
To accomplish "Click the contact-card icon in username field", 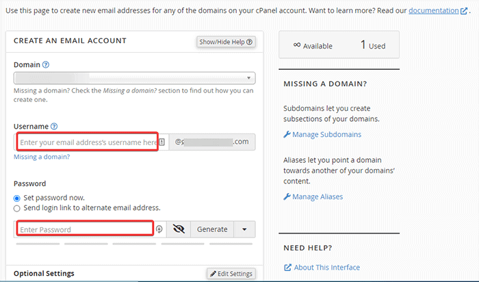I will click(162, 142).
